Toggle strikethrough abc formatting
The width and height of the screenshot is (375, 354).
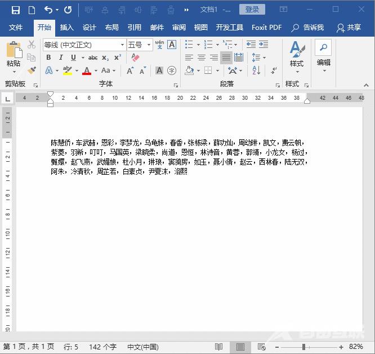point(92,57)
